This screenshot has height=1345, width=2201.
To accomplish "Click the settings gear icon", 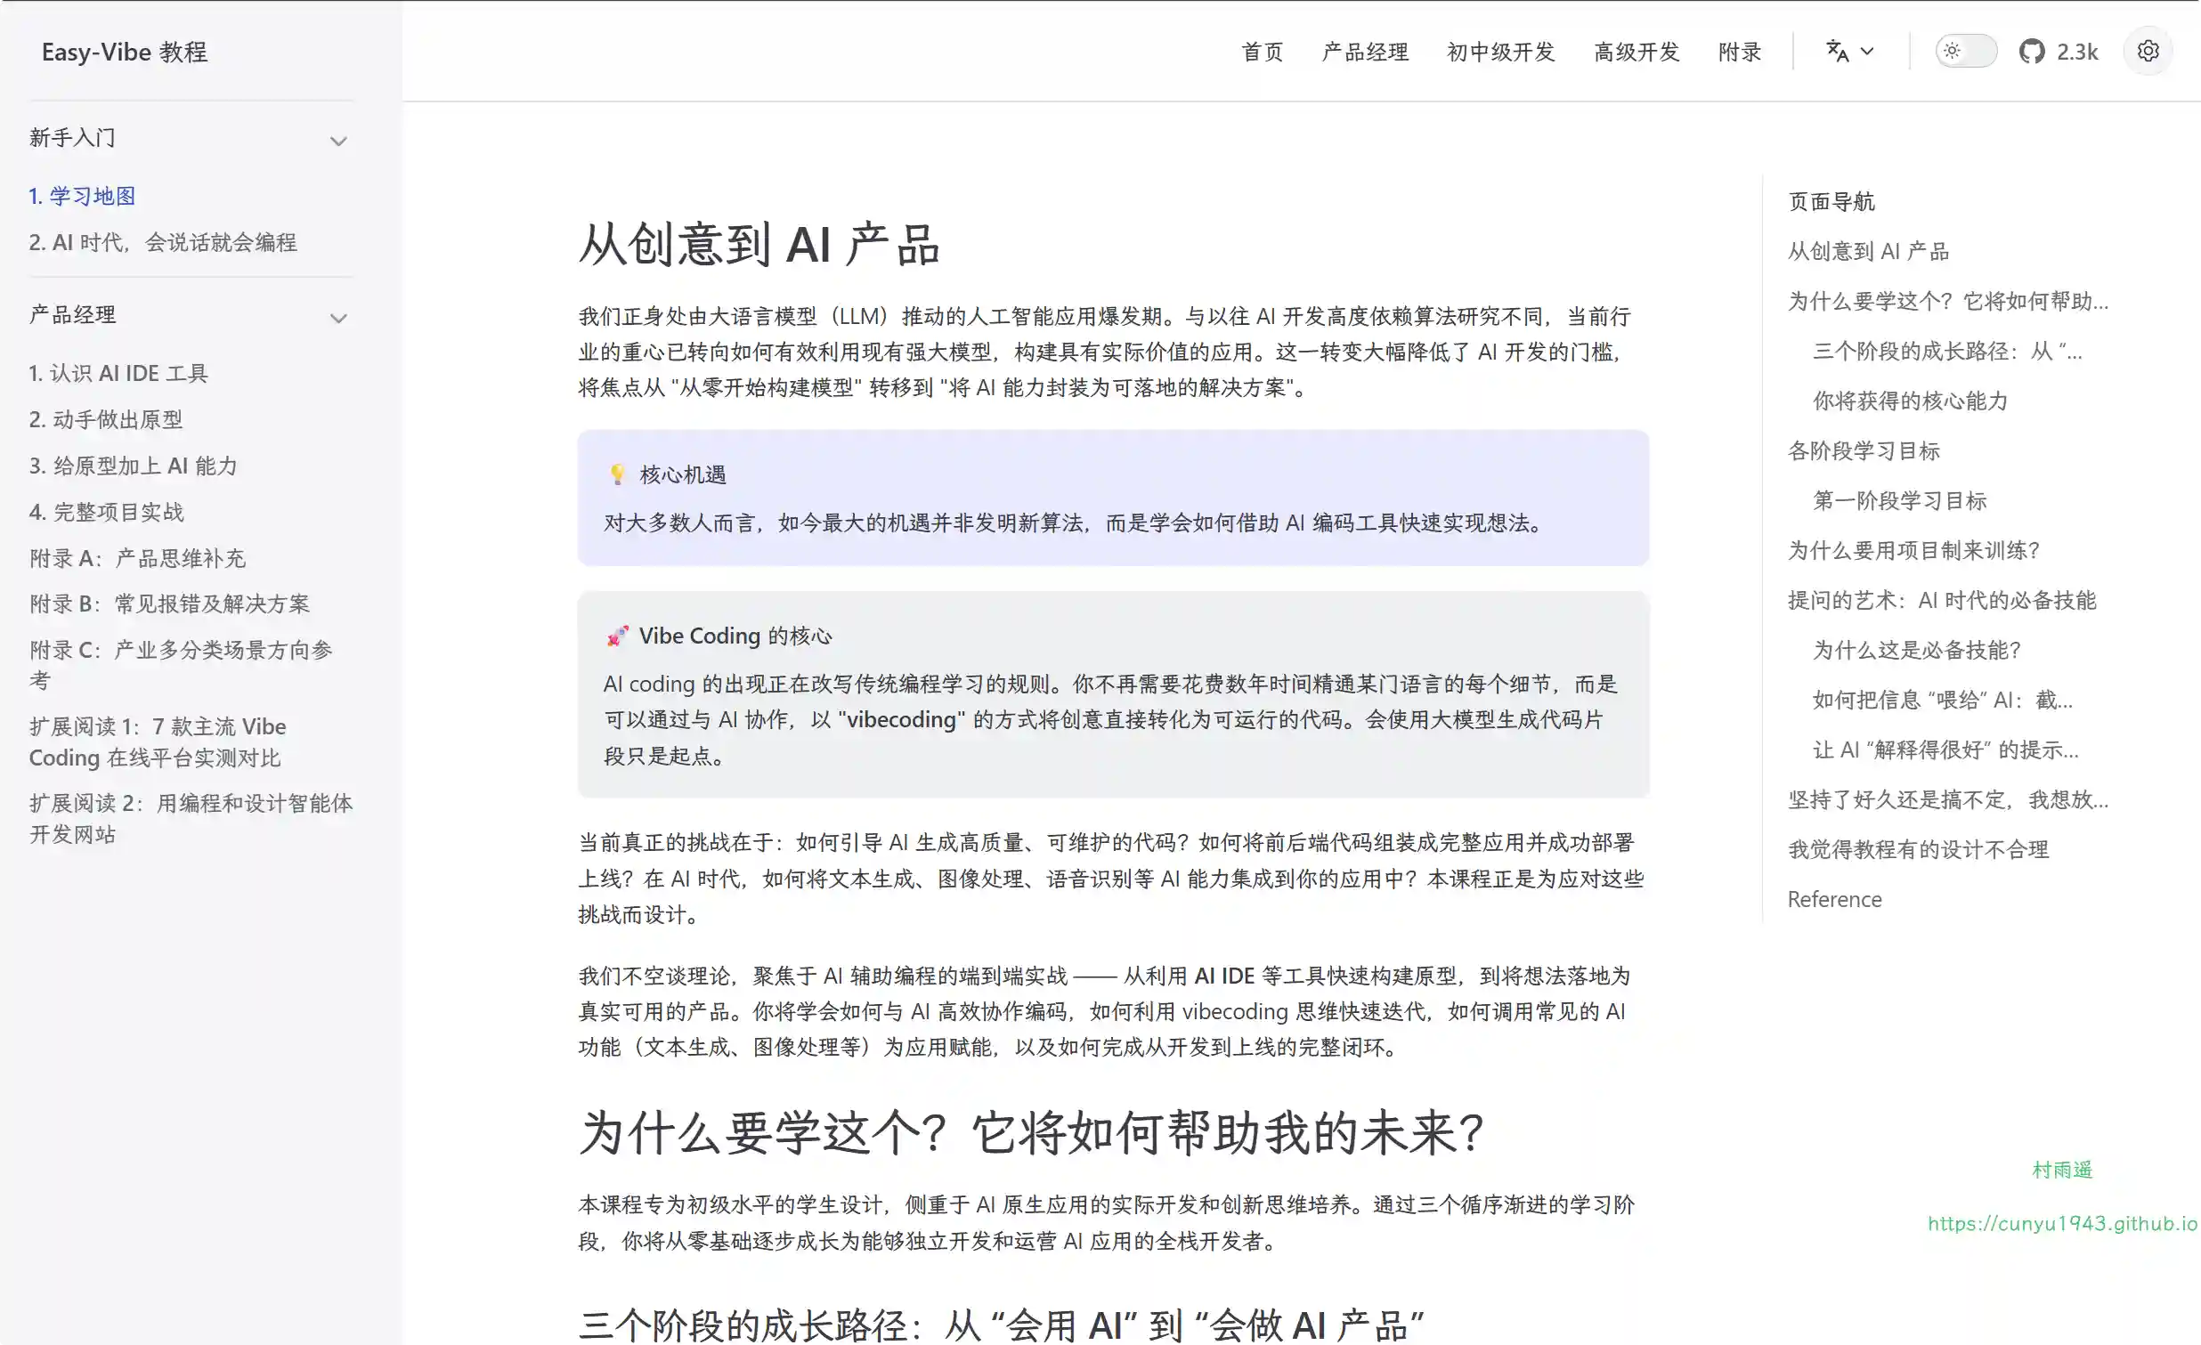I will (x=2148, y=52).
